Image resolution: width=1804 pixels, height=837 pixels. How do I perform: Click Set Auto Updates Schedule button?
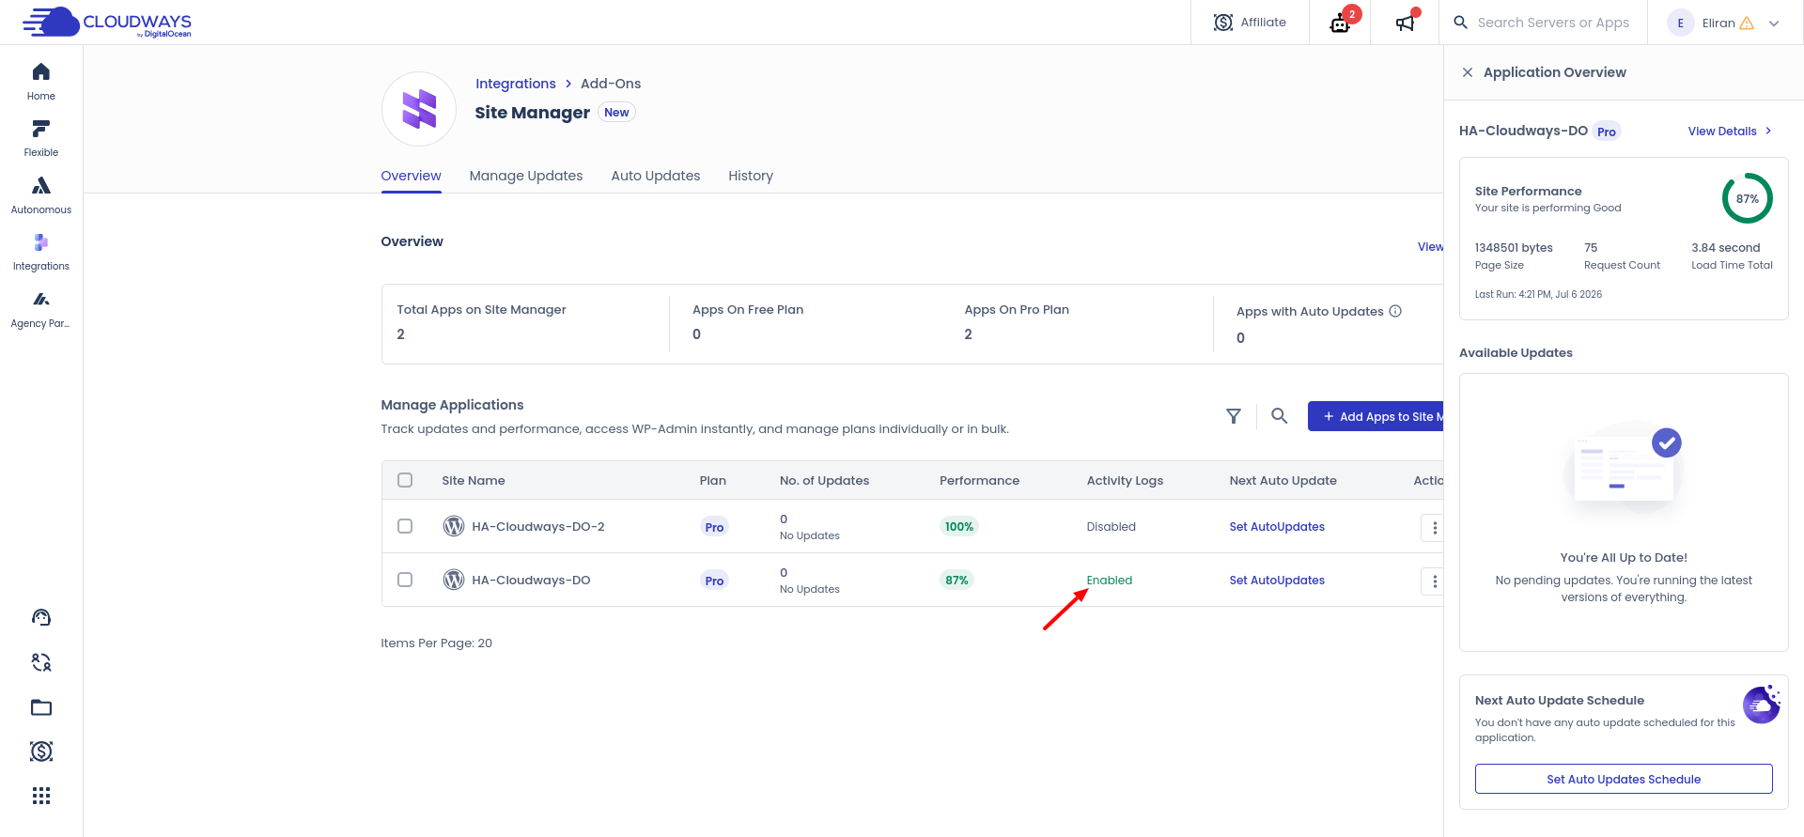click(x=1624, y=779)
